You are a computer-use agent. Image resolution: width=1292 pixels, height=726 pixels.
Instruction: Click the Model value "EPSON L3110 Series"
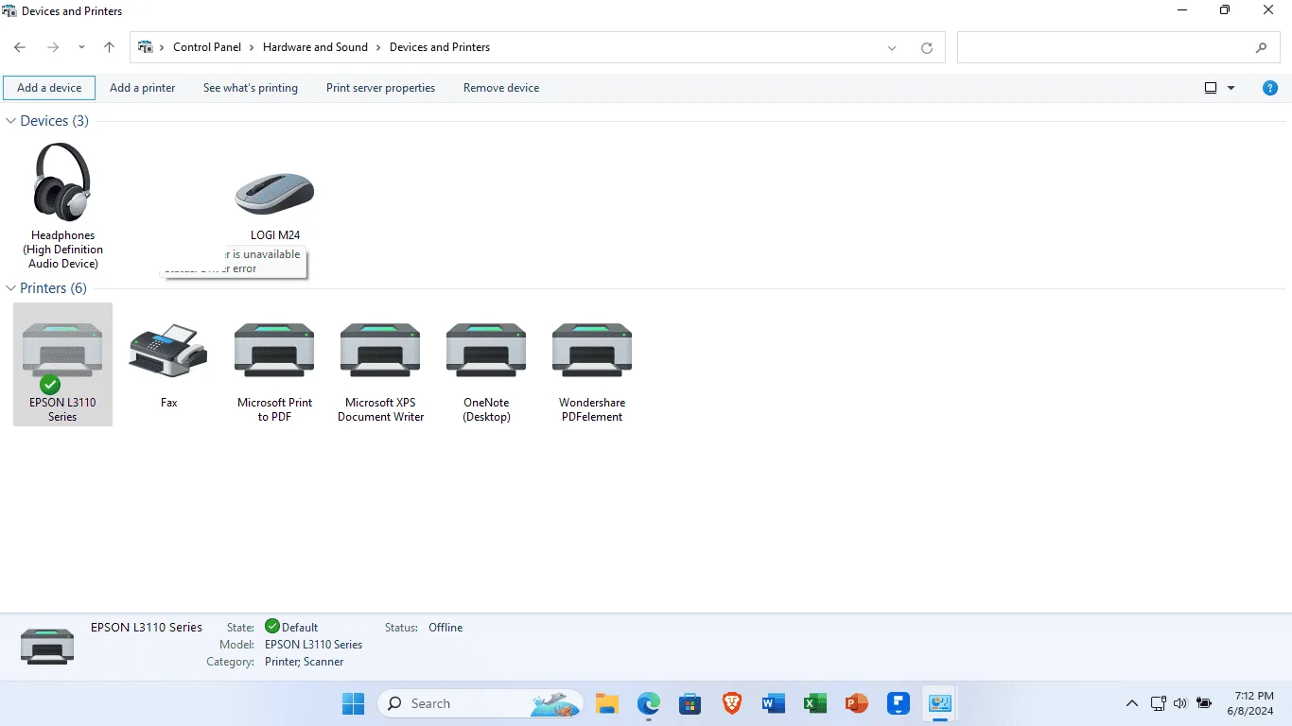tap(314, 645)
